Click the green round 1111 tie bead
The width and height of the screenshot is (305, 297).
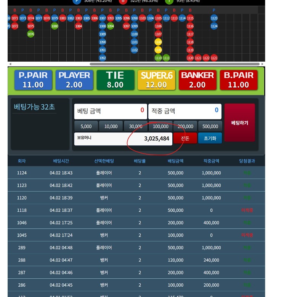[x=166, y=58]
